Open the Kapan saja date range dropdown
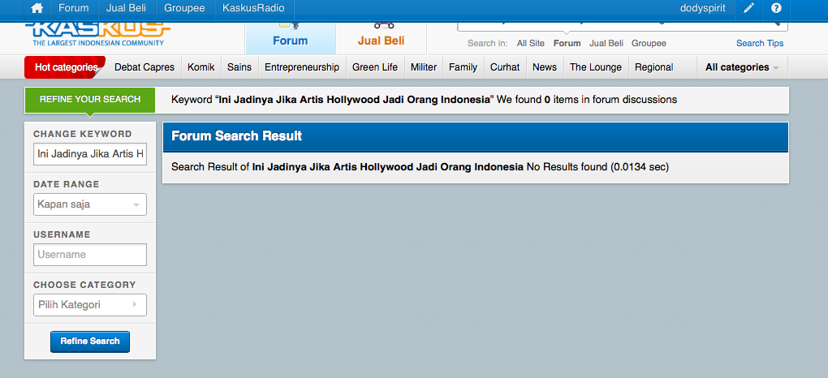 click(90, 204)
